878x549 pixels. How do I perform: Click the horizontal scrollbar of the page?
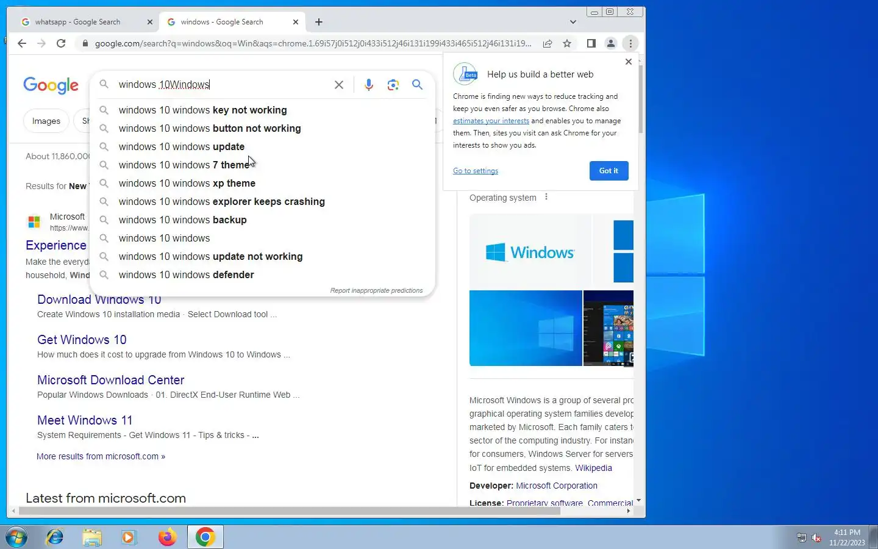coord(290,511)
